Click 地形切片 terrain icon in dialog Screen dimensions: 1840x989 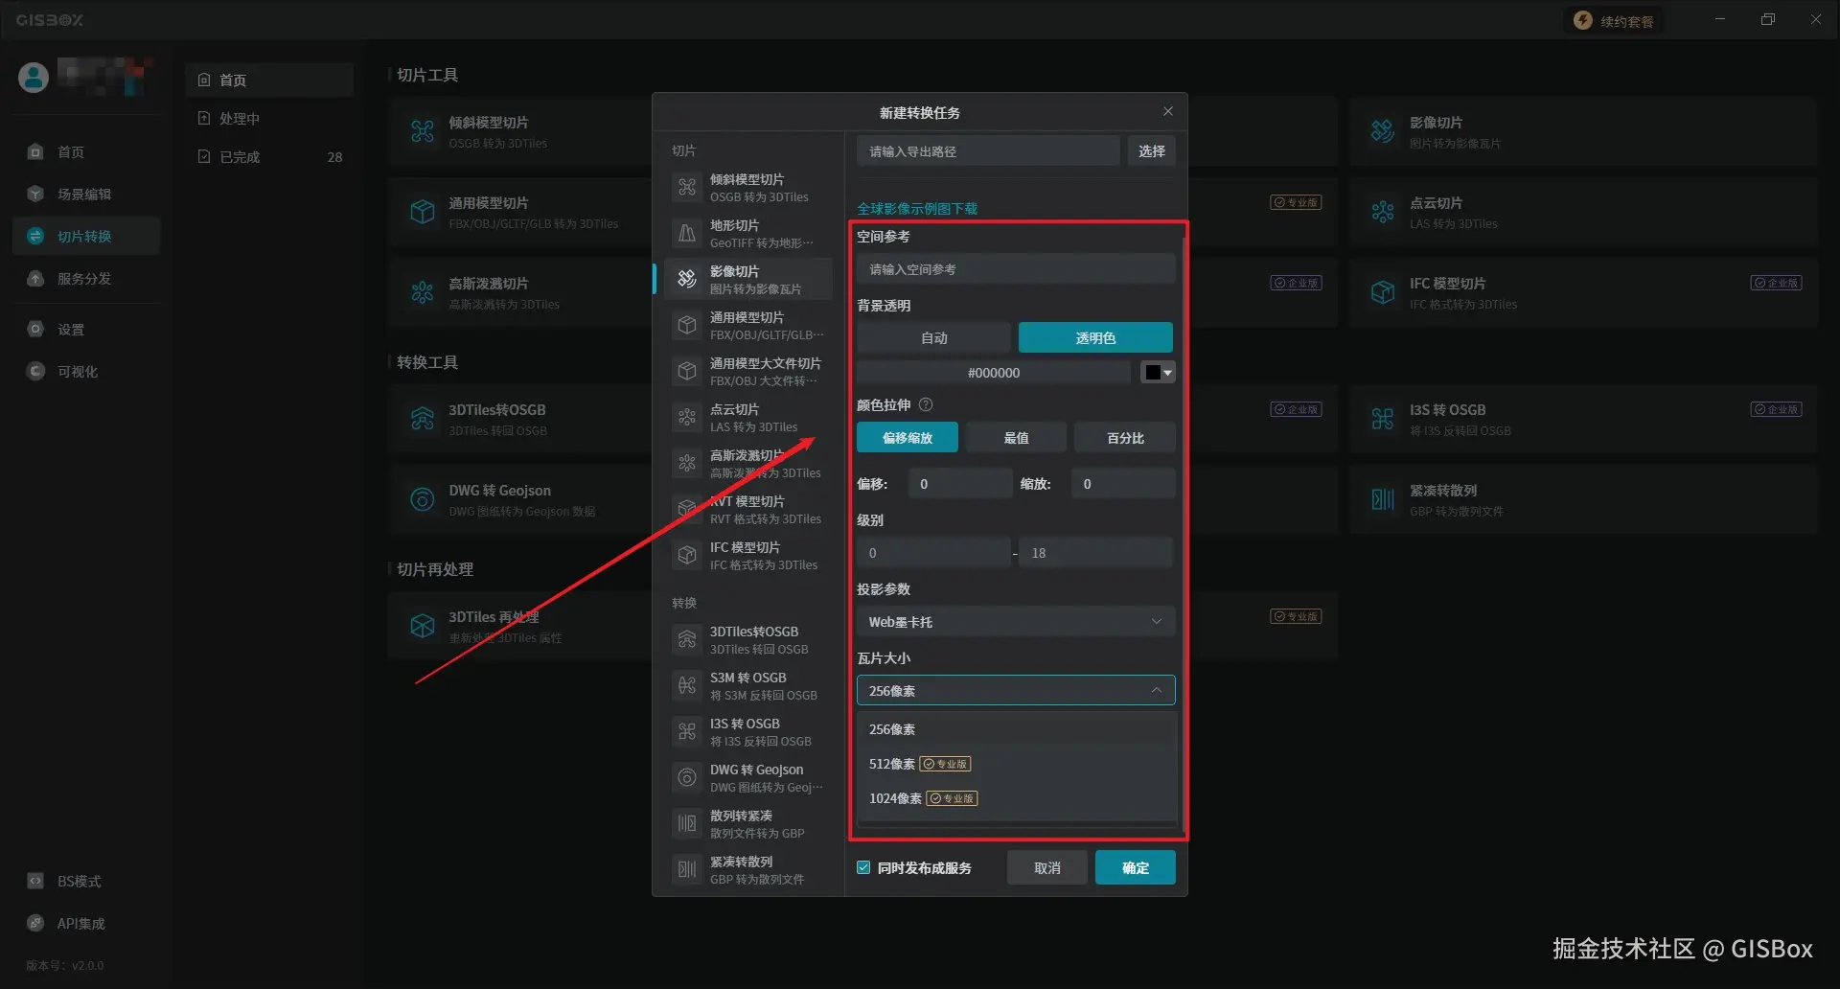tap(687, 234)
